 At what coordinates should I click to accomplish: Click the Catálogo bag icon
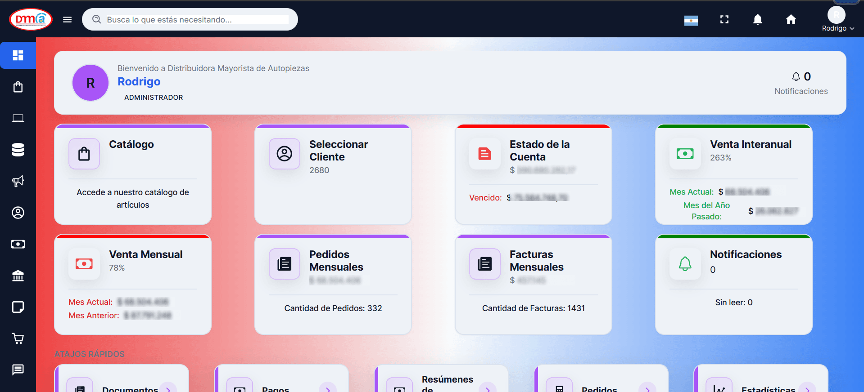[84, 154]
